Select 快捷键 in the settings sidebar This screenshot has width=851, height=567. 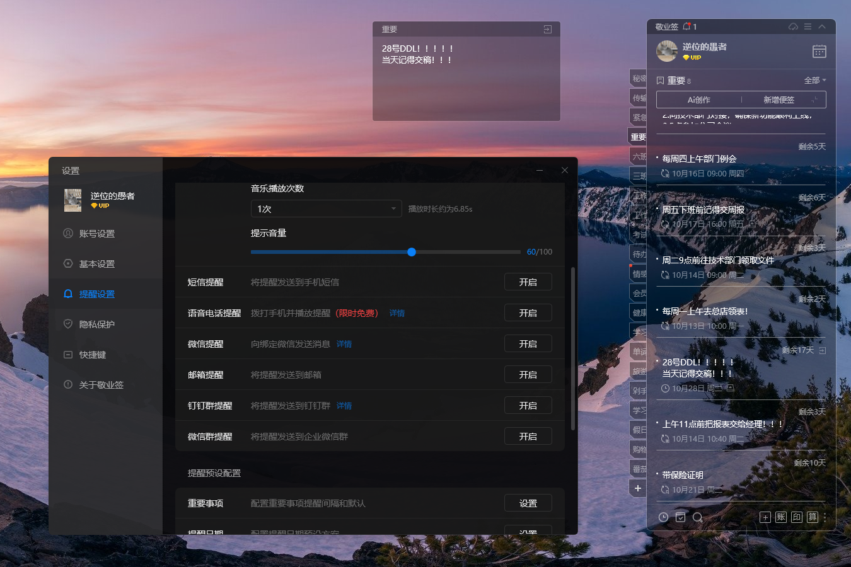[92, 355]
